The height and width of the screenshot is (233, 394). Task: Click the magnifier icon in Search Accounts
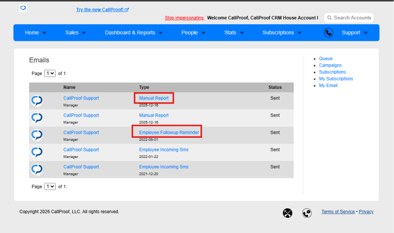coord(329,18)
